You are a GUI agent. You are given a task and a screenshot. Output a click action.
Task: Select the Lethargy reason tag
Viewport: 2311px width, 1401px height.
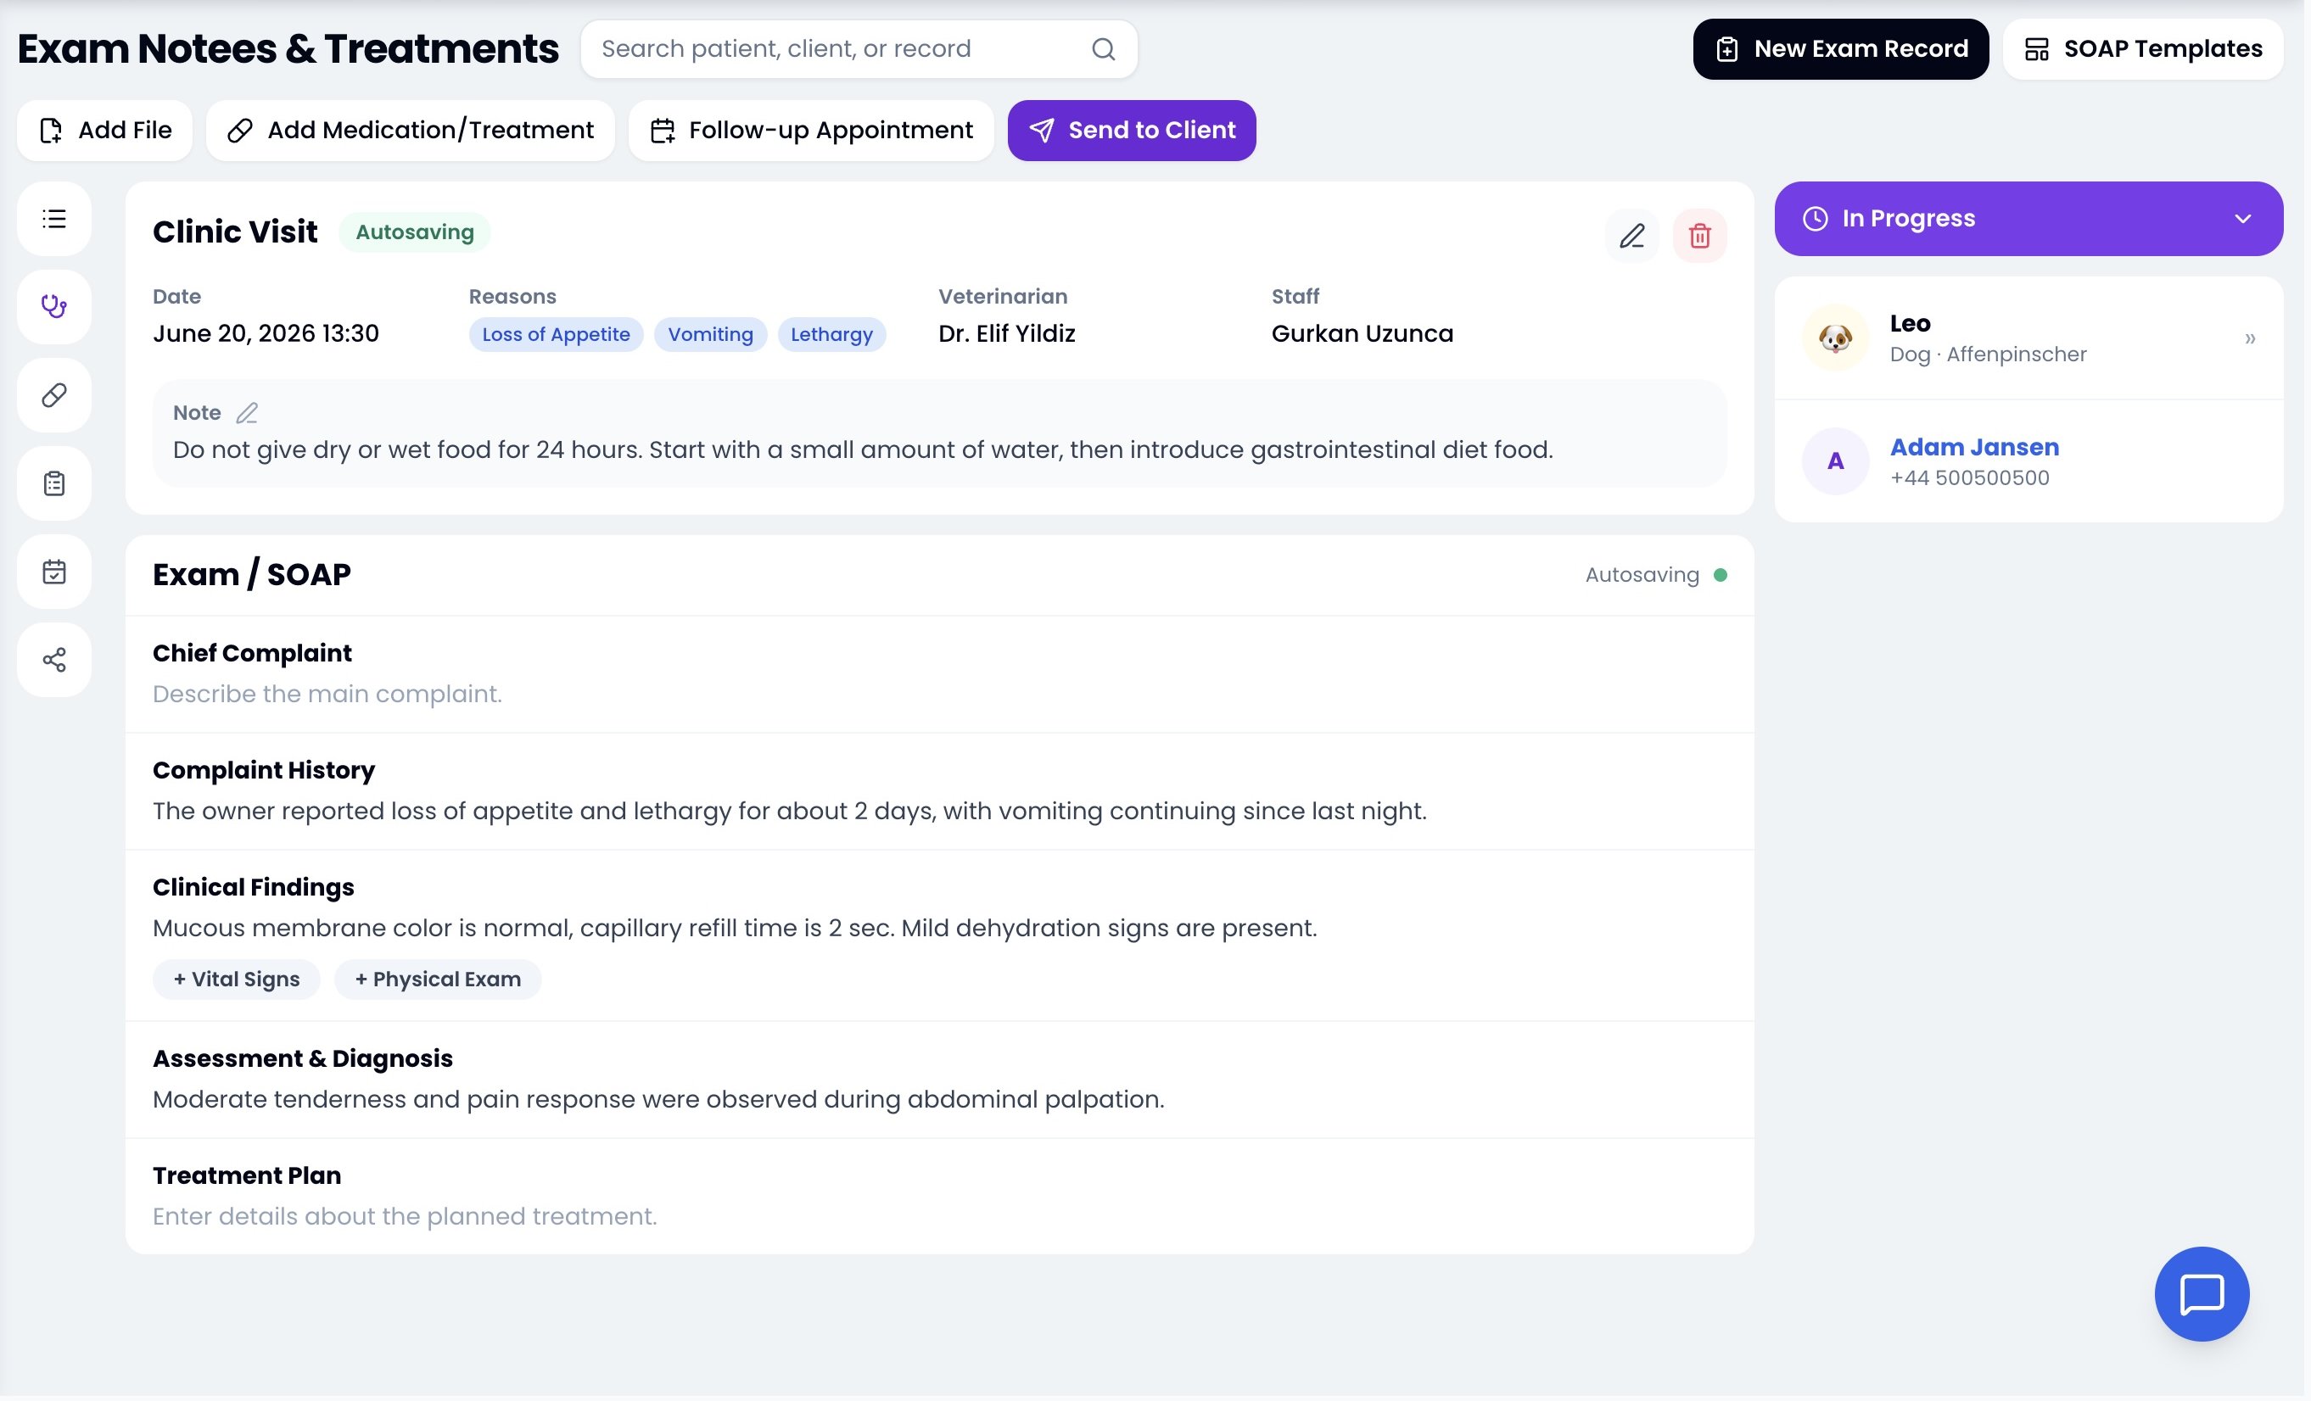tap(834, 335)
